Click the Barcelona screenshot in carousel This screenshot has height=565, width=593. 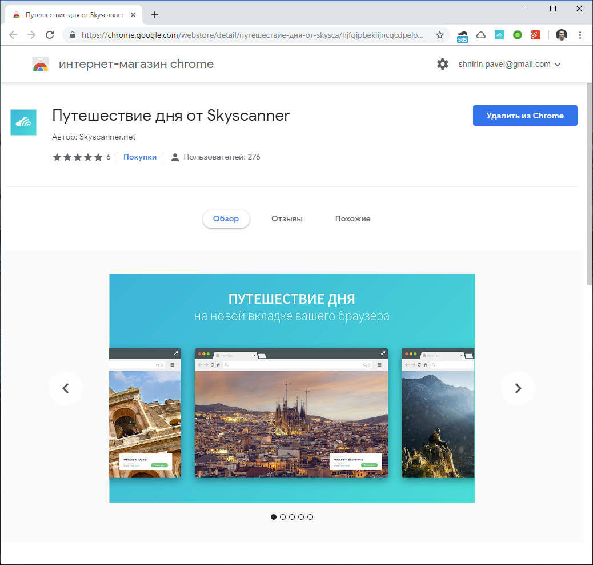291,413
